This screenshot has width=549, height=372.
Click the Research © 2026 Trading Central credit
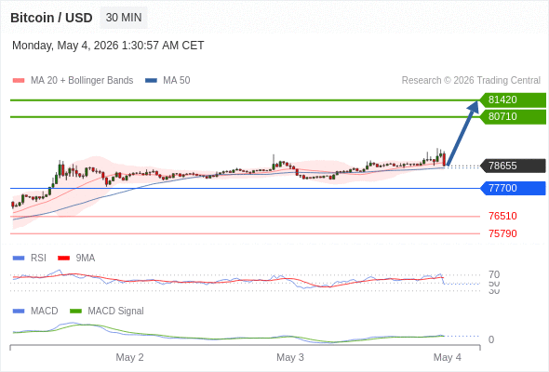tap(471, 81)
